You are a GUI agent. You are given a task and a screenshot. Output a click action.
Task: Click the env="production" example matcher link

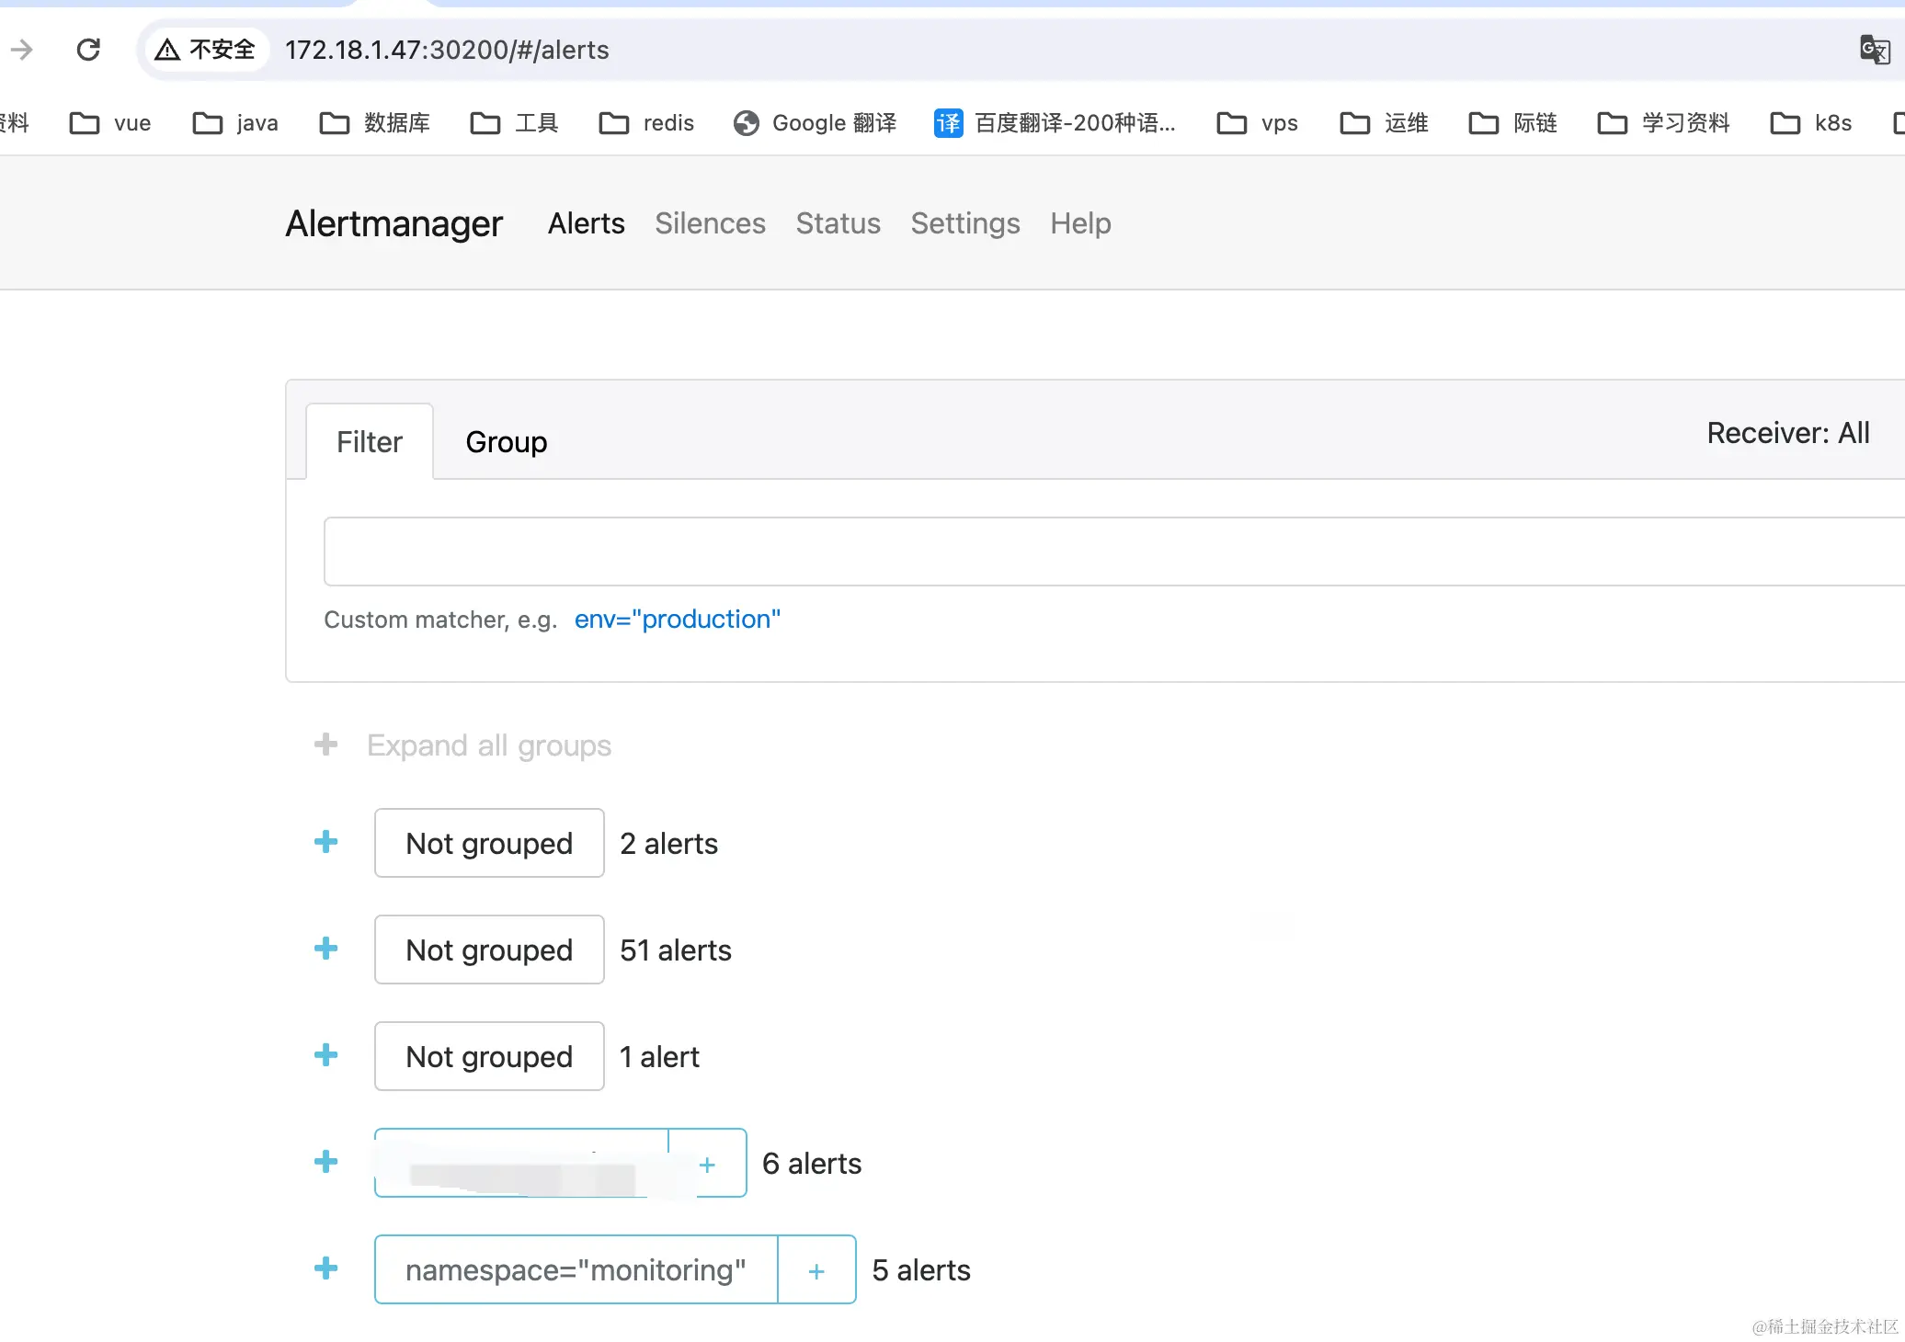(677, 620)
